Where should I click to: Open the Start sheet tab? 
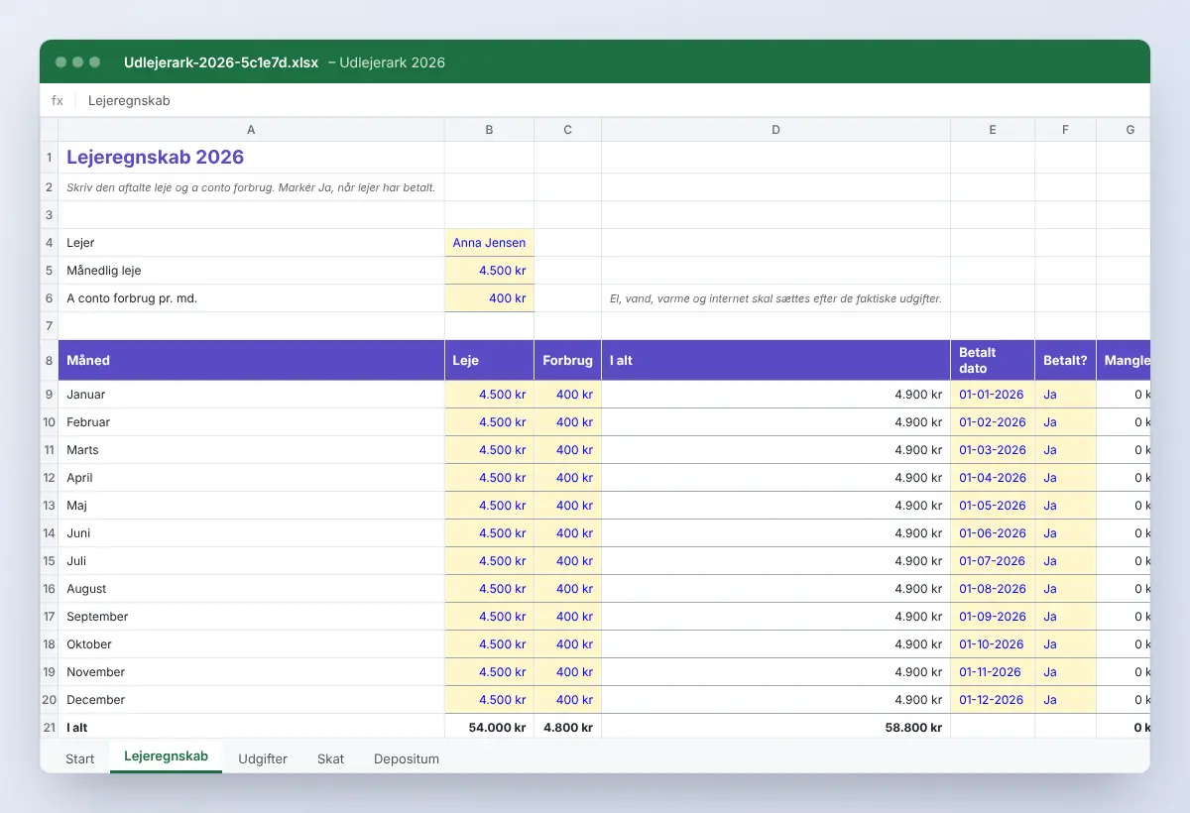coord(80,758)
